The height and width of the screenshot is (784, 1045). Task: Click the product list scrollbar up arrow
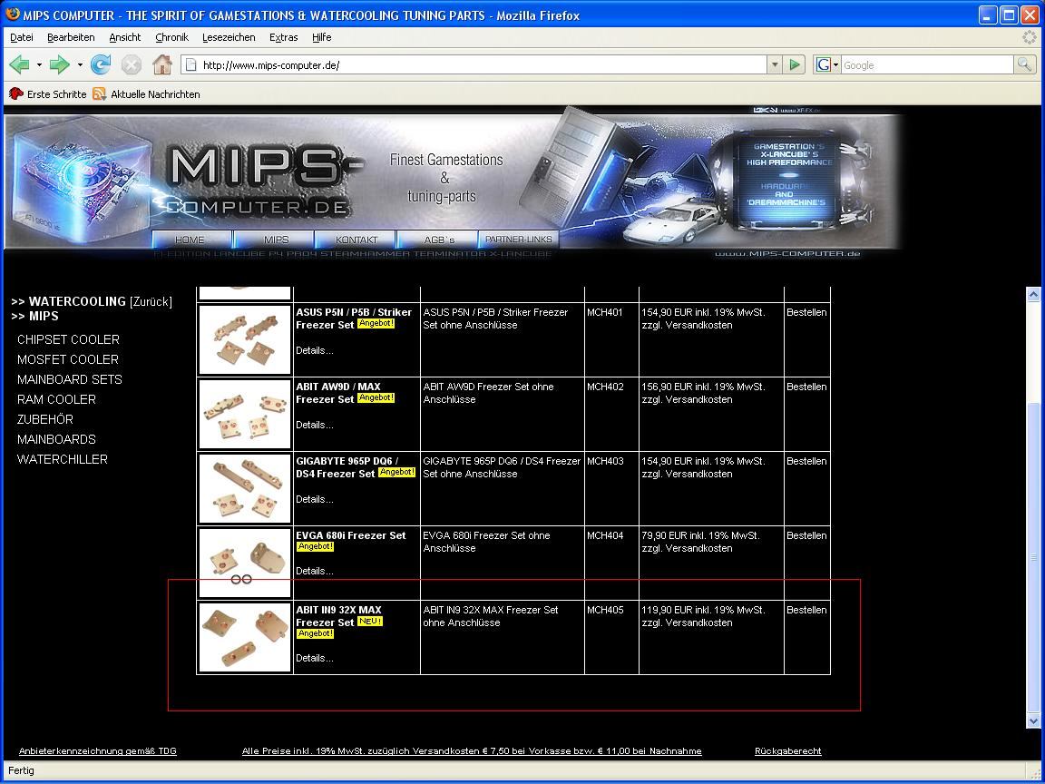[1033, 294]
